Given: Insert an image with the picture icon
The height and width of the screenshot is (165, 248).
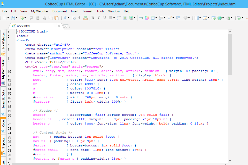Looking at the screenshot, I should point(125,18).
